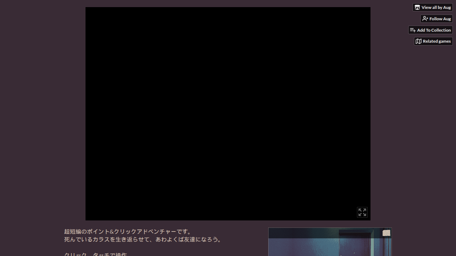Enter fullscreen mode for the game

[362, 212]
